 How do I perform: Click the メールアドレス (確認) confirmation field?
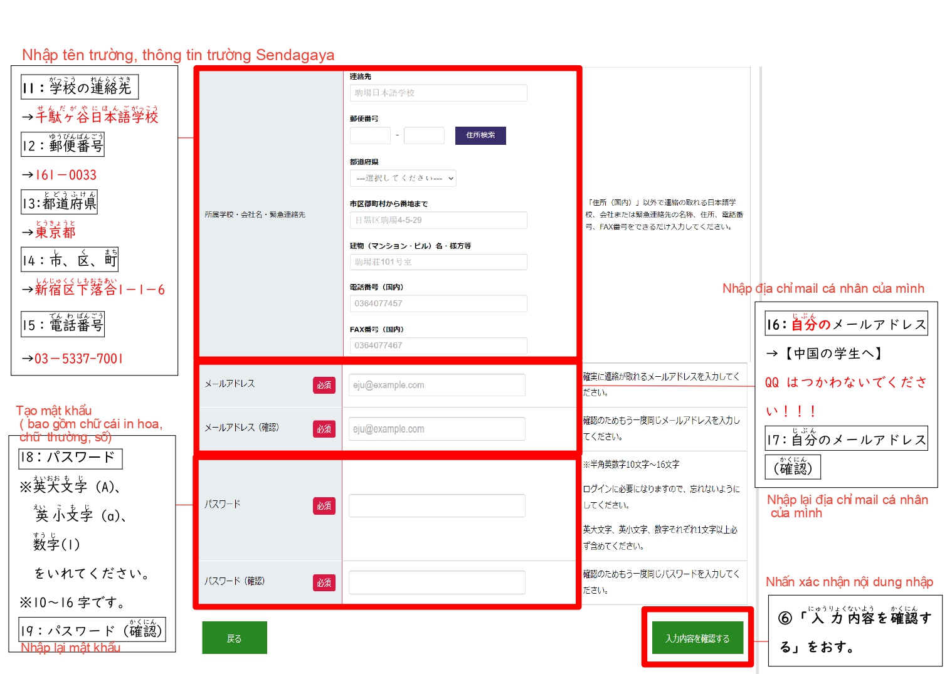[436, 429]
